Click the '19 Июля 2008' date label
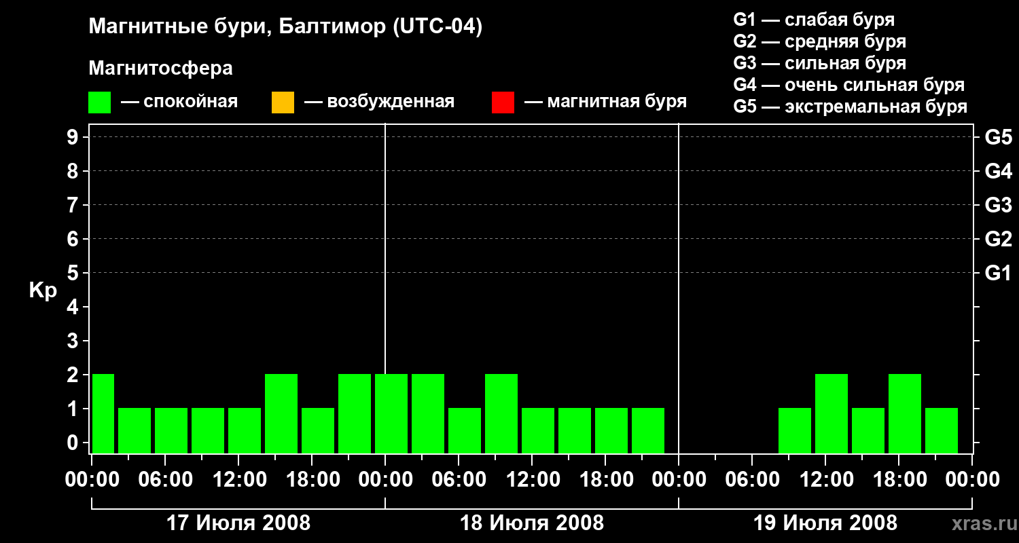This screenshot has height=543, width=1019. pyautogui.click(x=825, y=523)
